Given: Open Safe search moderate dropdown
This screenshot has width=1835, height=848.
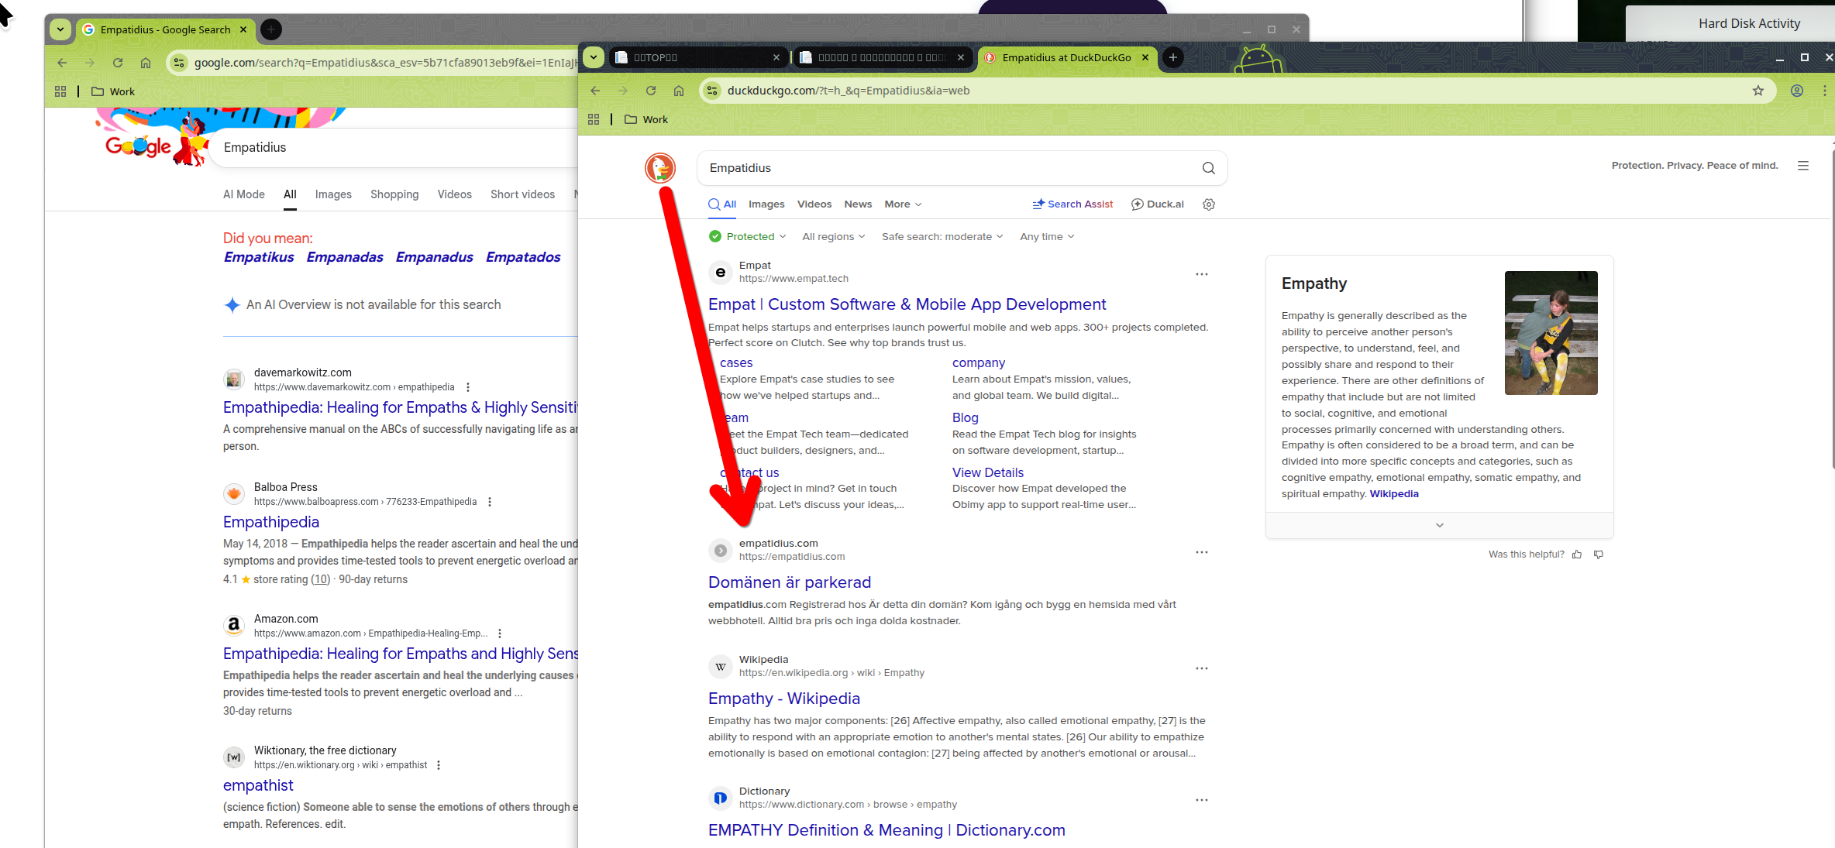Looking at the screenshot, I should tap(942, 237).
